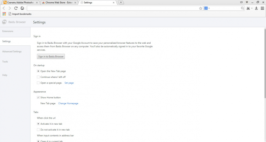Image resolution: width=266 pixels, height=142 pixels.
Task: Switch to the Chrome Web Store tab
Action: pyautogui.click(x=59, y=2)
